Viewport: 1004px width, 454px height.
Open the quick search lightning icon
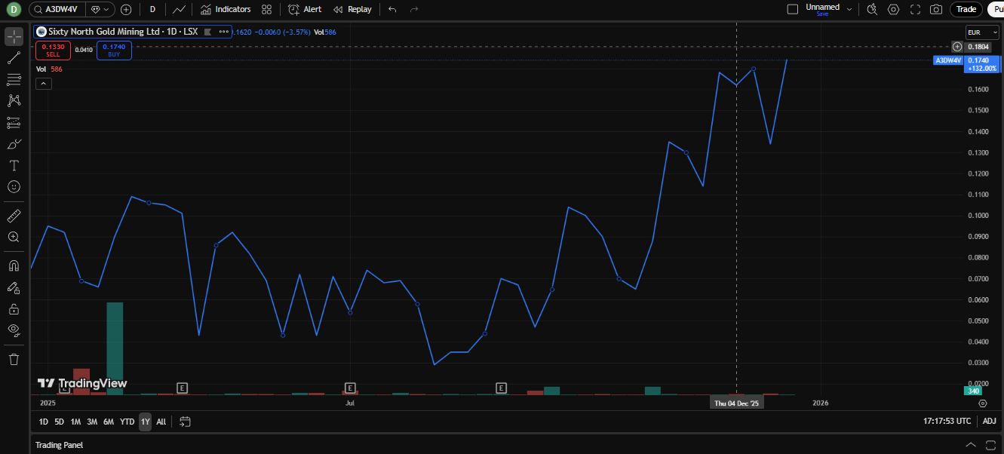[872, 9]
